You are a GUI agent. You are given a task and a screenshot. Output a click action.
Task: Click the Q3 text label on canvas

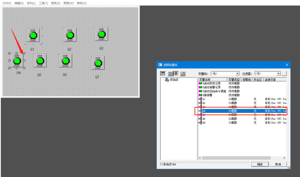pos(102,48)
